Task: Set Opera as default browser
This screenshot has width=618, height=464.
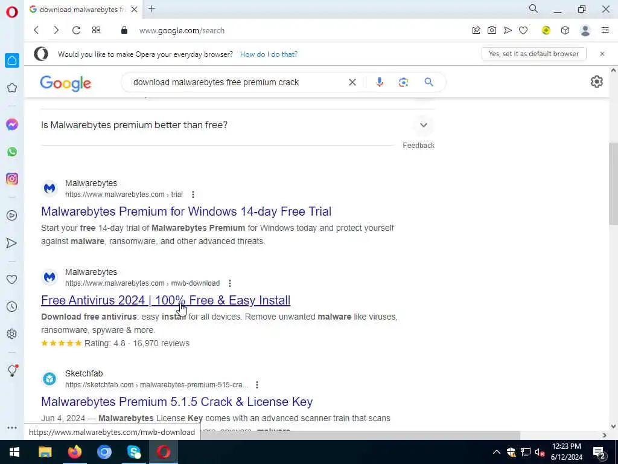Action: [534, 54]
